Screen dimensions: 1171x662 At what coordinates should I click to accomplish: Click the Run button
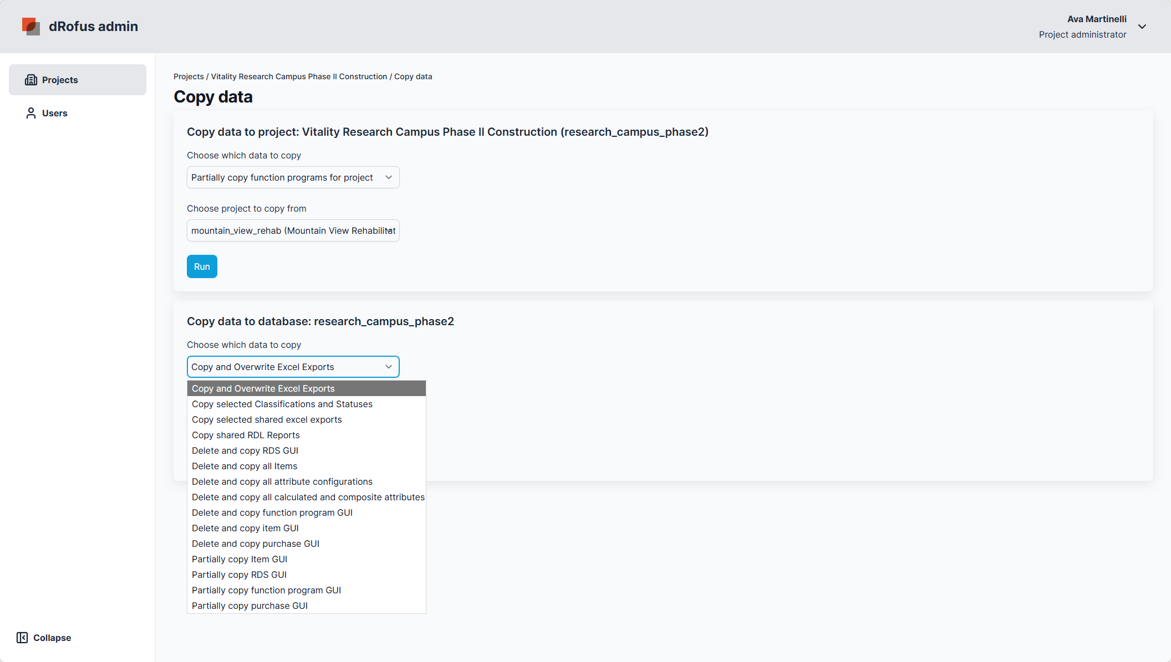click(202, 266)
